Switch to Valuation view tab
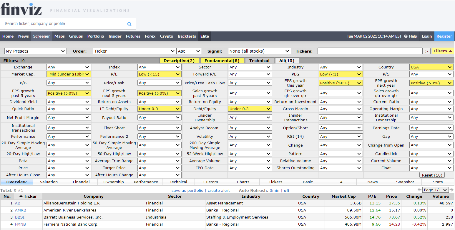Viewport: 455px width, 230px height. point(49,182)
